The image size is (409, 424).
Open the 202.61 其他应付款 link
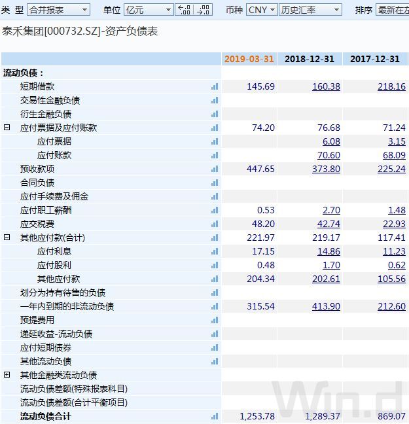(327, 279)
